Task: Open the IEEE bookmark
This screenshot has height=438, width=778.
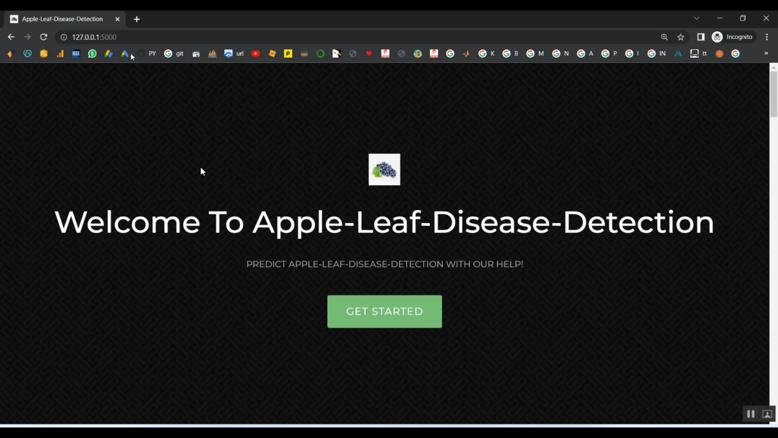Action: [x=76, y=53]
